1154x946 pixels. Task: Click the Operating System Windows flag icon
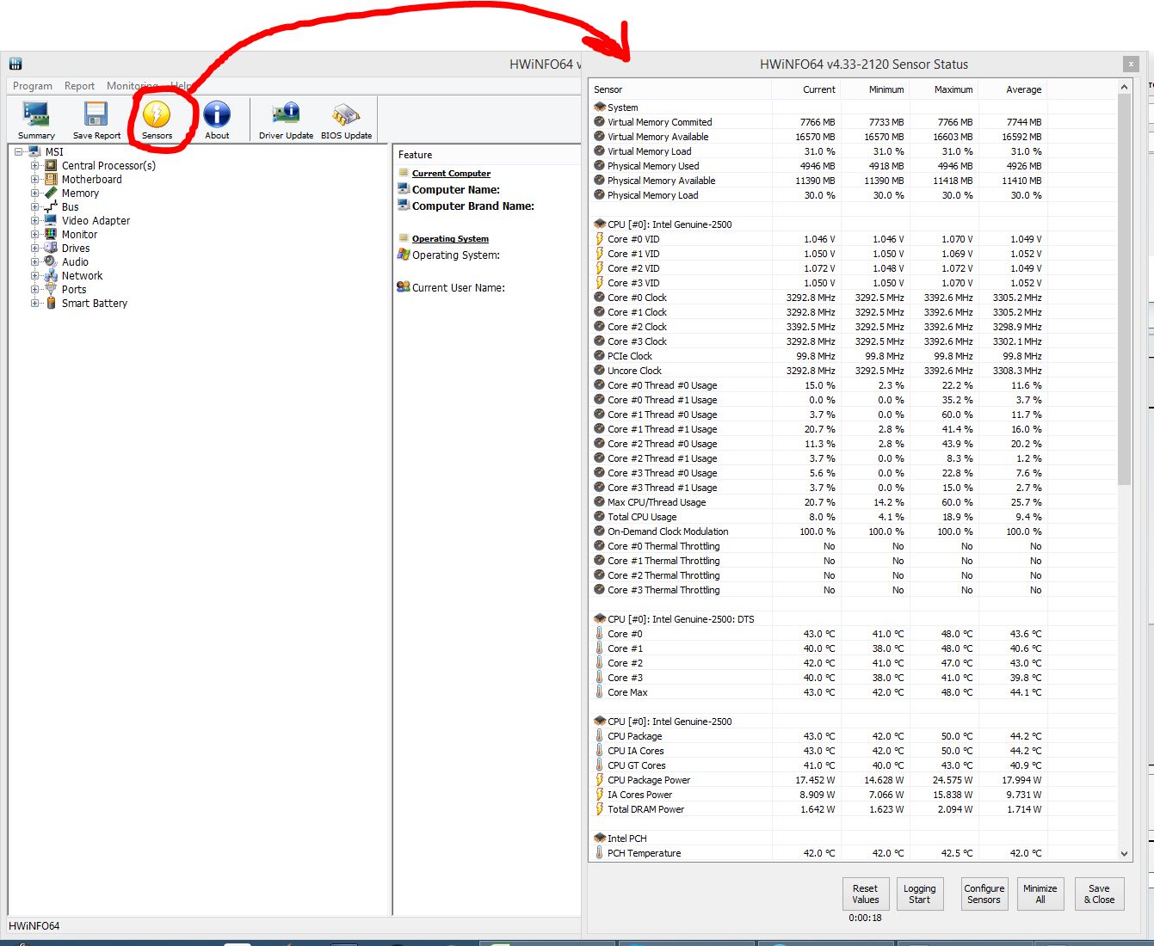(x=403, y=255)
